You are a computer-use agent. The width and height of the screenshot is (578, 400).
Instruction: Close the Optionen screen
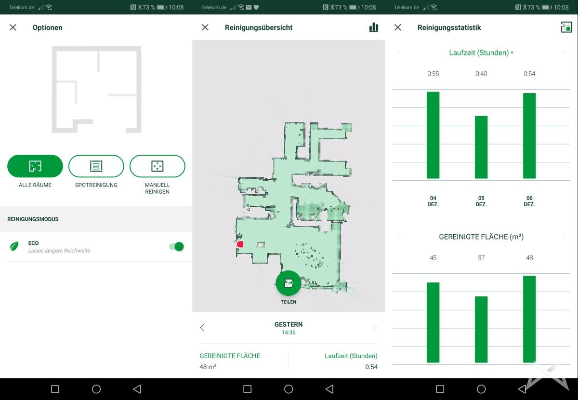[x=13, y=27]
